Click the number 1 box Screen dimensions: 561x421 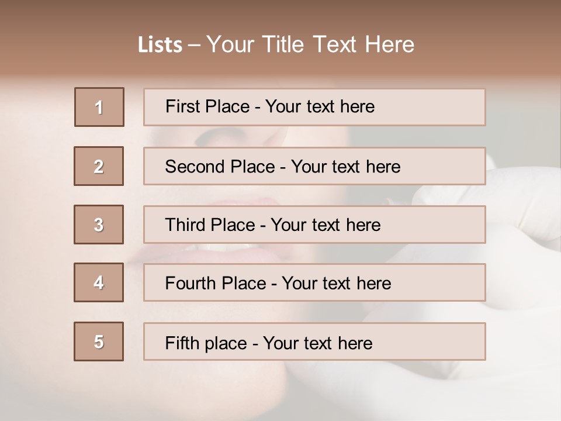pyautogui.click(x=99, y=107)
